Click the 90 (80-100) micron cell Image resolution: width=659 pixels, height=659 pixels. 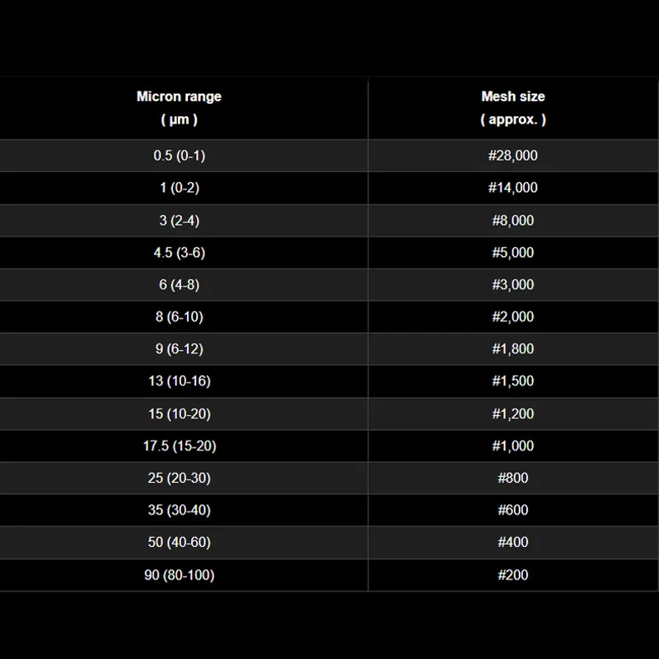(x=179, y=575)
